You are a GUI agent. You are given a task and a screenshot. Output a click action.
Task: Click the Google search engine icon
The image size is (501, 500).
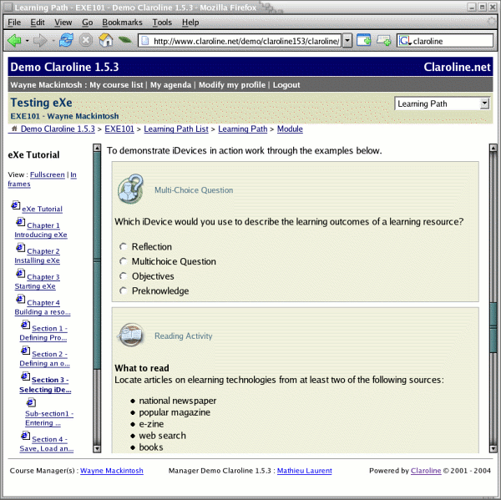click(404, 41)
